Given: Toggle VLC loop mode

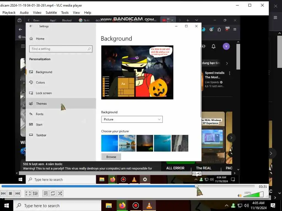Looking at the screenshot, I should 53,193.
